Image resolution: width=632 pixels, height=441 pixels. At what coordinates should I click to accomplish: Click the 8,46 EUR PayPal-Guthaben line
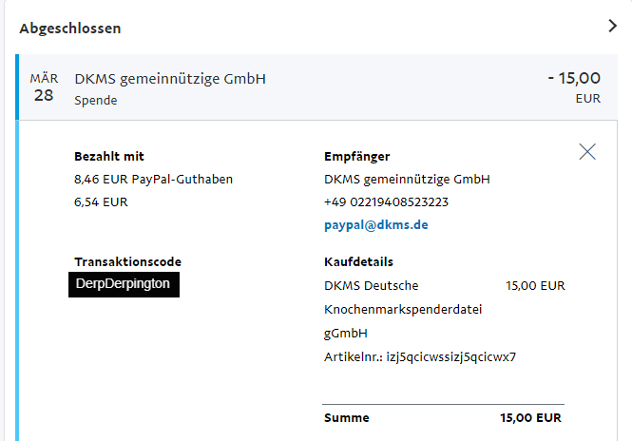[153, 179]
